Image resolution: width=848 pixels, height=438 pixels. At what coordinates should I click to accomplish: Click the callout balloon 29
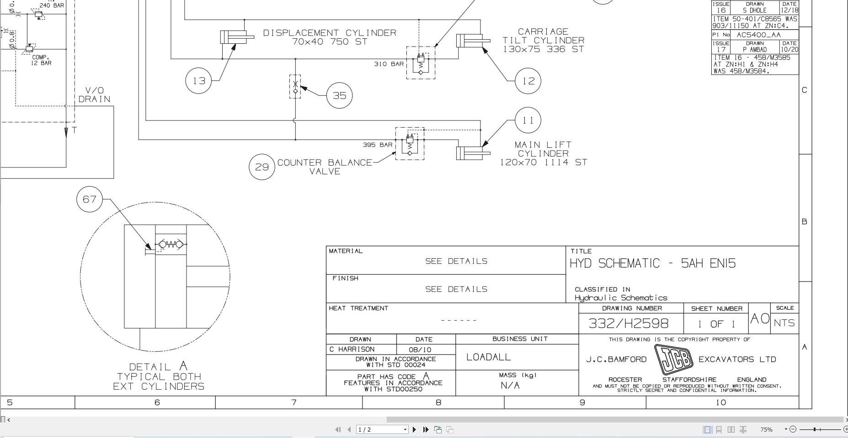262,167
